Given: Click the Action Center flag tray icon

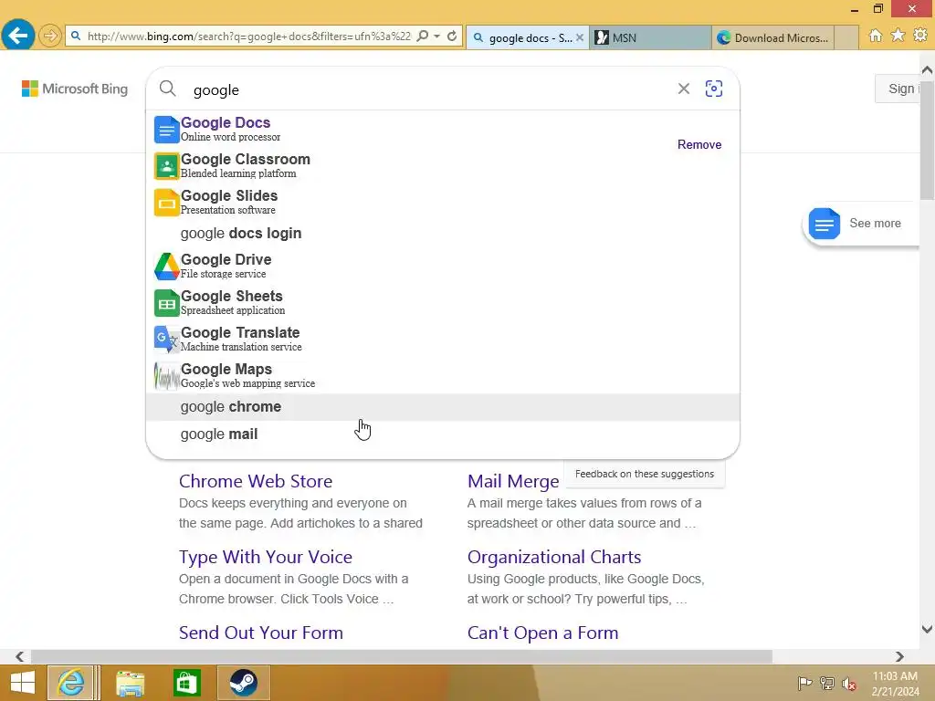Looking at the screenshot, I should point(804,683).
